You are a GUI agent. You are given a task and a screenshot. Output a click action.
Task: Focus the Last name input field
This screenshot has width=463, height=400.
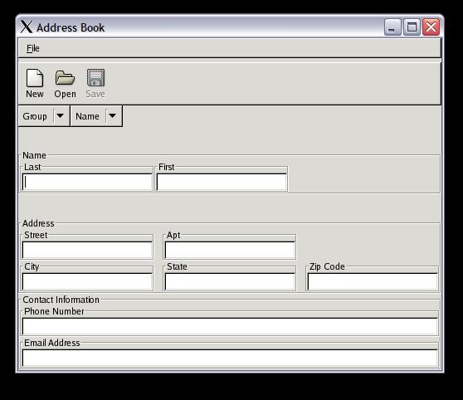(87, 182)
